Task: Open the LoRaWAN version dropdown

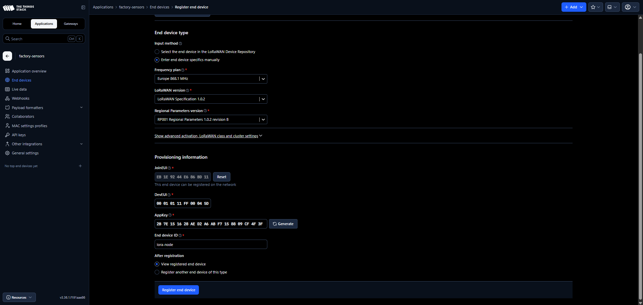Action: 211,99
